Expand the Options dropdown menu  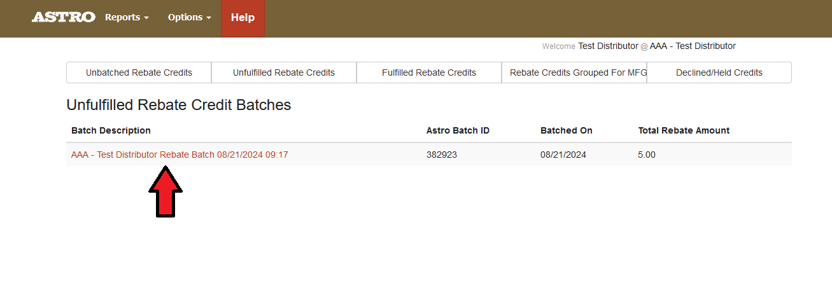click(189, 18)
